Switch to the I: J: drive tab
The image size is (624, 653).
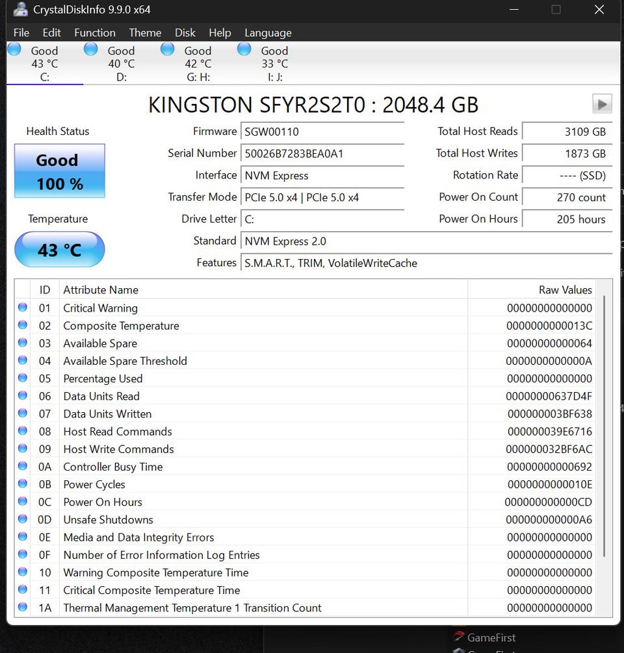pyautogui.click(x=275, y=64)
